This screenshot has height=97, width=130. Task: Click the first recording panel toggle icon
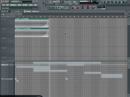(x=73, y=7)
